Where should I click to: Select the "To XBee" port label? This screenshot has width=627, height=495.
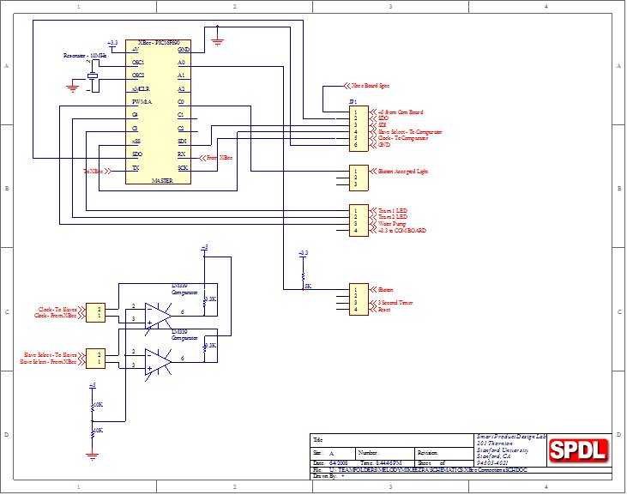[93, 172]
